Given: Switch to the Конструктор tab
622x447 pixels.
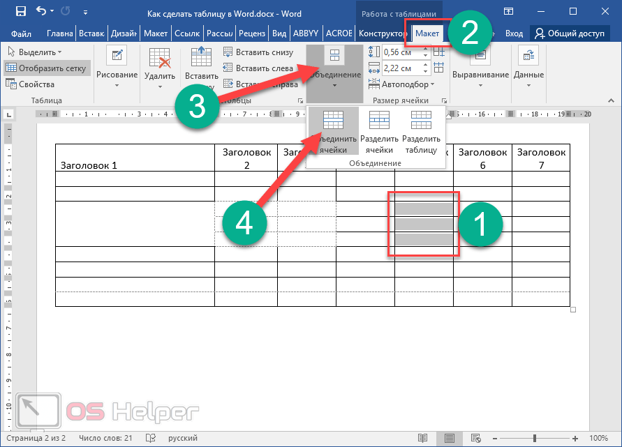Looking at the screenshot, I should [383, 33].
